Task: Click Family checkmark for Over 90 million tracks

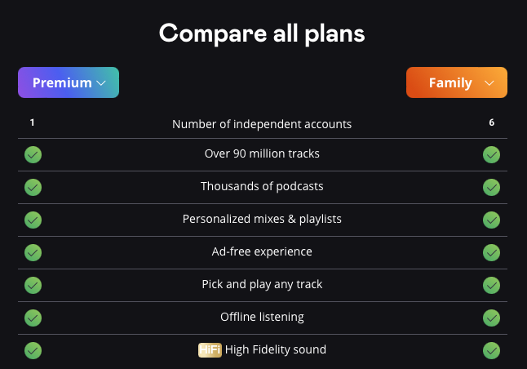Action: (x=491, y=154)
